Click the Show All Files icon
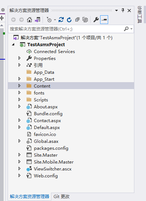This screenshot has height=201, width=146. [x=85, y=20]
